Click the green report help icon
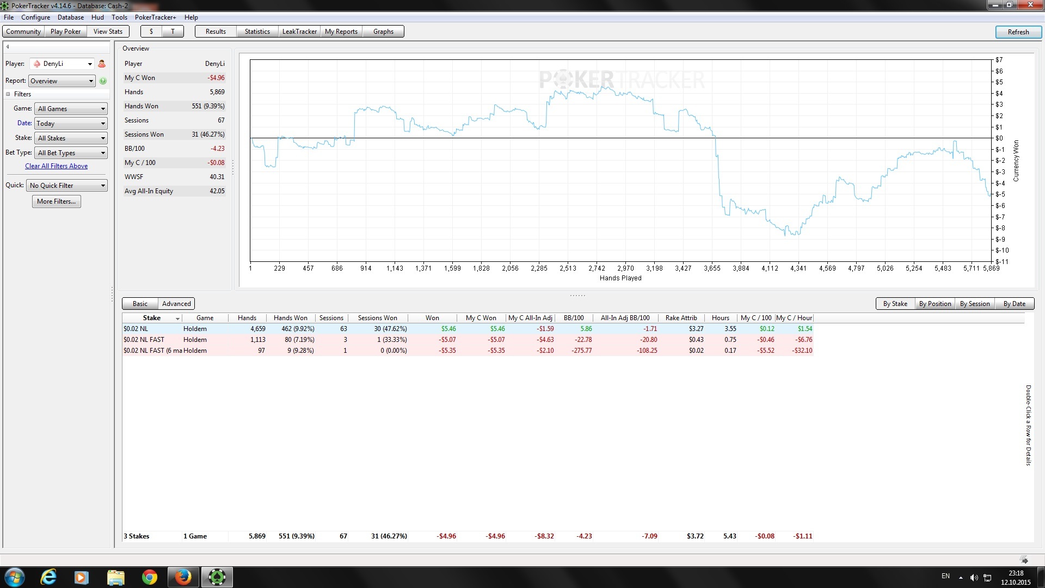The height and width of the screenshot is (588, 1045). point(103,81)
